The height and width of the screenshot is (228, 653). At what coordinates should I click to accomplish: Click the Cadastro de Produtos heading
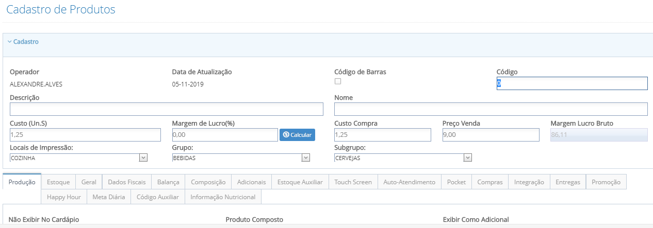[61, 9]
